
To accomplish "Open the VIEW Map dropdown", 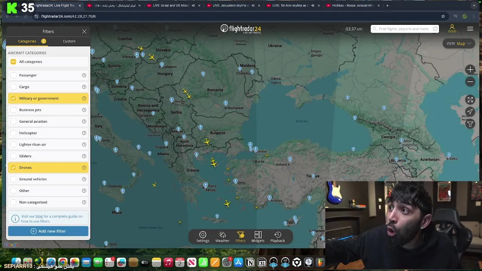I will tap(459, 44).
